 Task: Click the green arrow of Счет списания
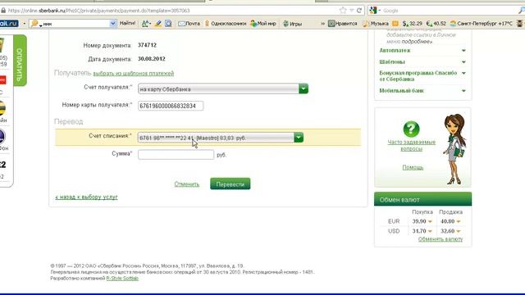[299, 138]
